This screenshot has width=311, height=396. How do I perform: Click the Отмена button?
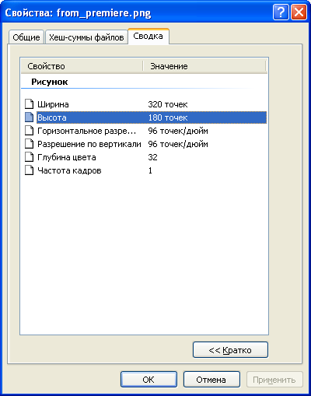pyautogui.click(x=211, y=380)
